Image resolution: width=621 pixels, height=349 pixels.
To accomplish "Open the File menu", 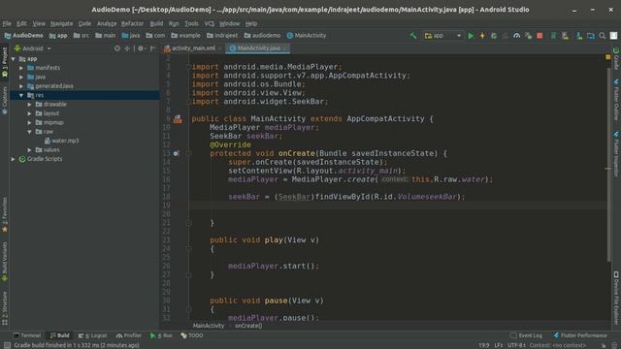I will point(7,23).
